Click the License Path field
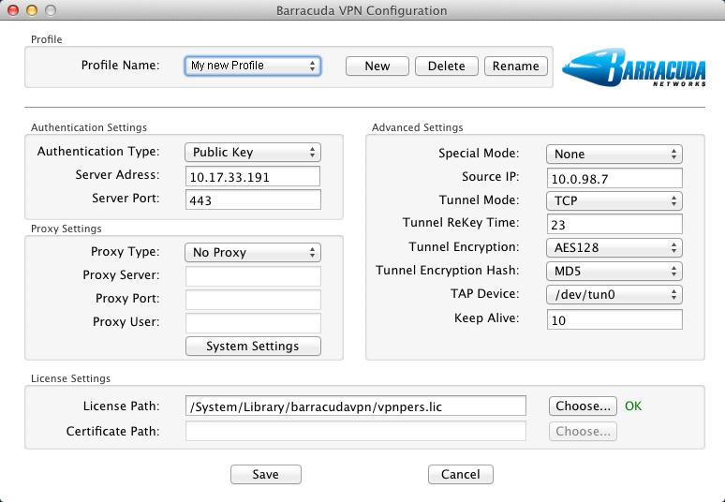 click(355, 406)
